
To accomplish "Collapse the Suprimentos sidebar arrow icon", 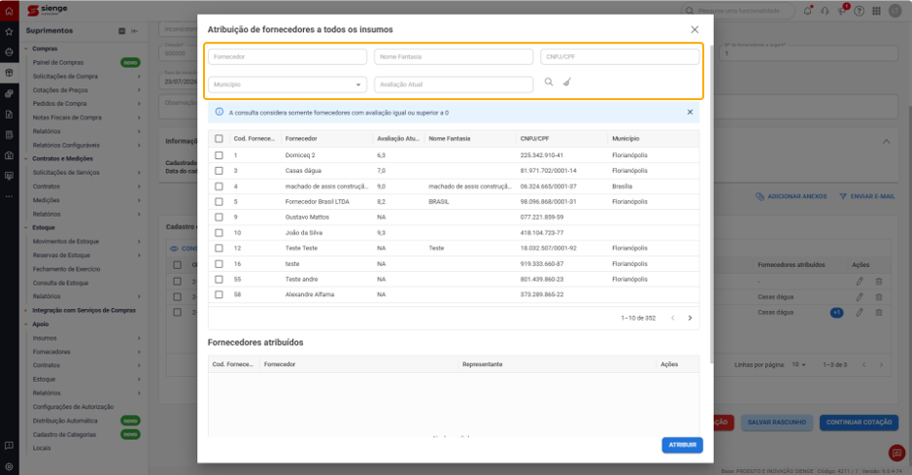I will pyautogui.click(x=135, y=31).
